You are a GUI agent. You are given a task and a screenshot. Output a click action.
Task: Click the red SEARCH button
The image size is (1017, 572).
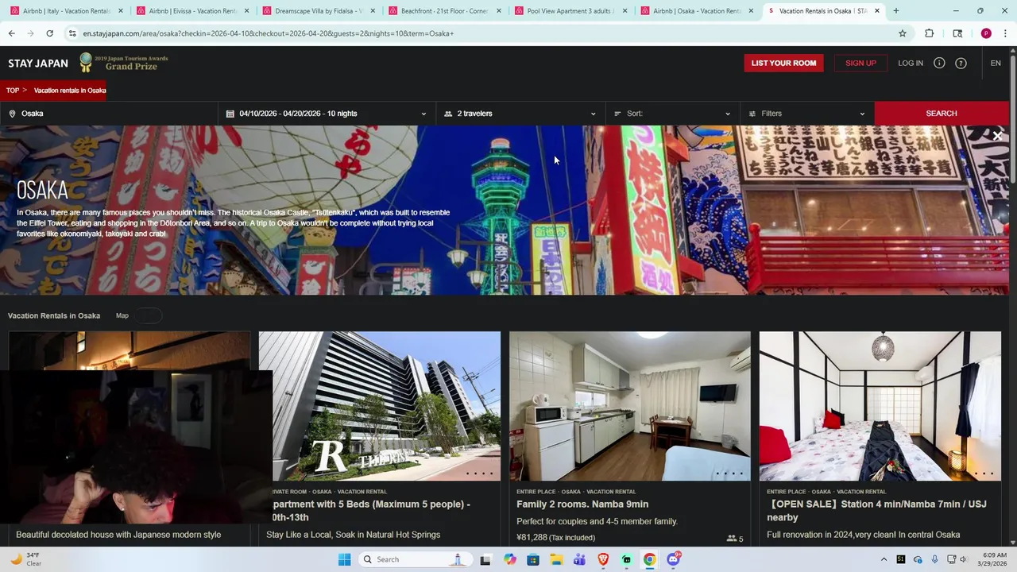[x=942, y=114]
